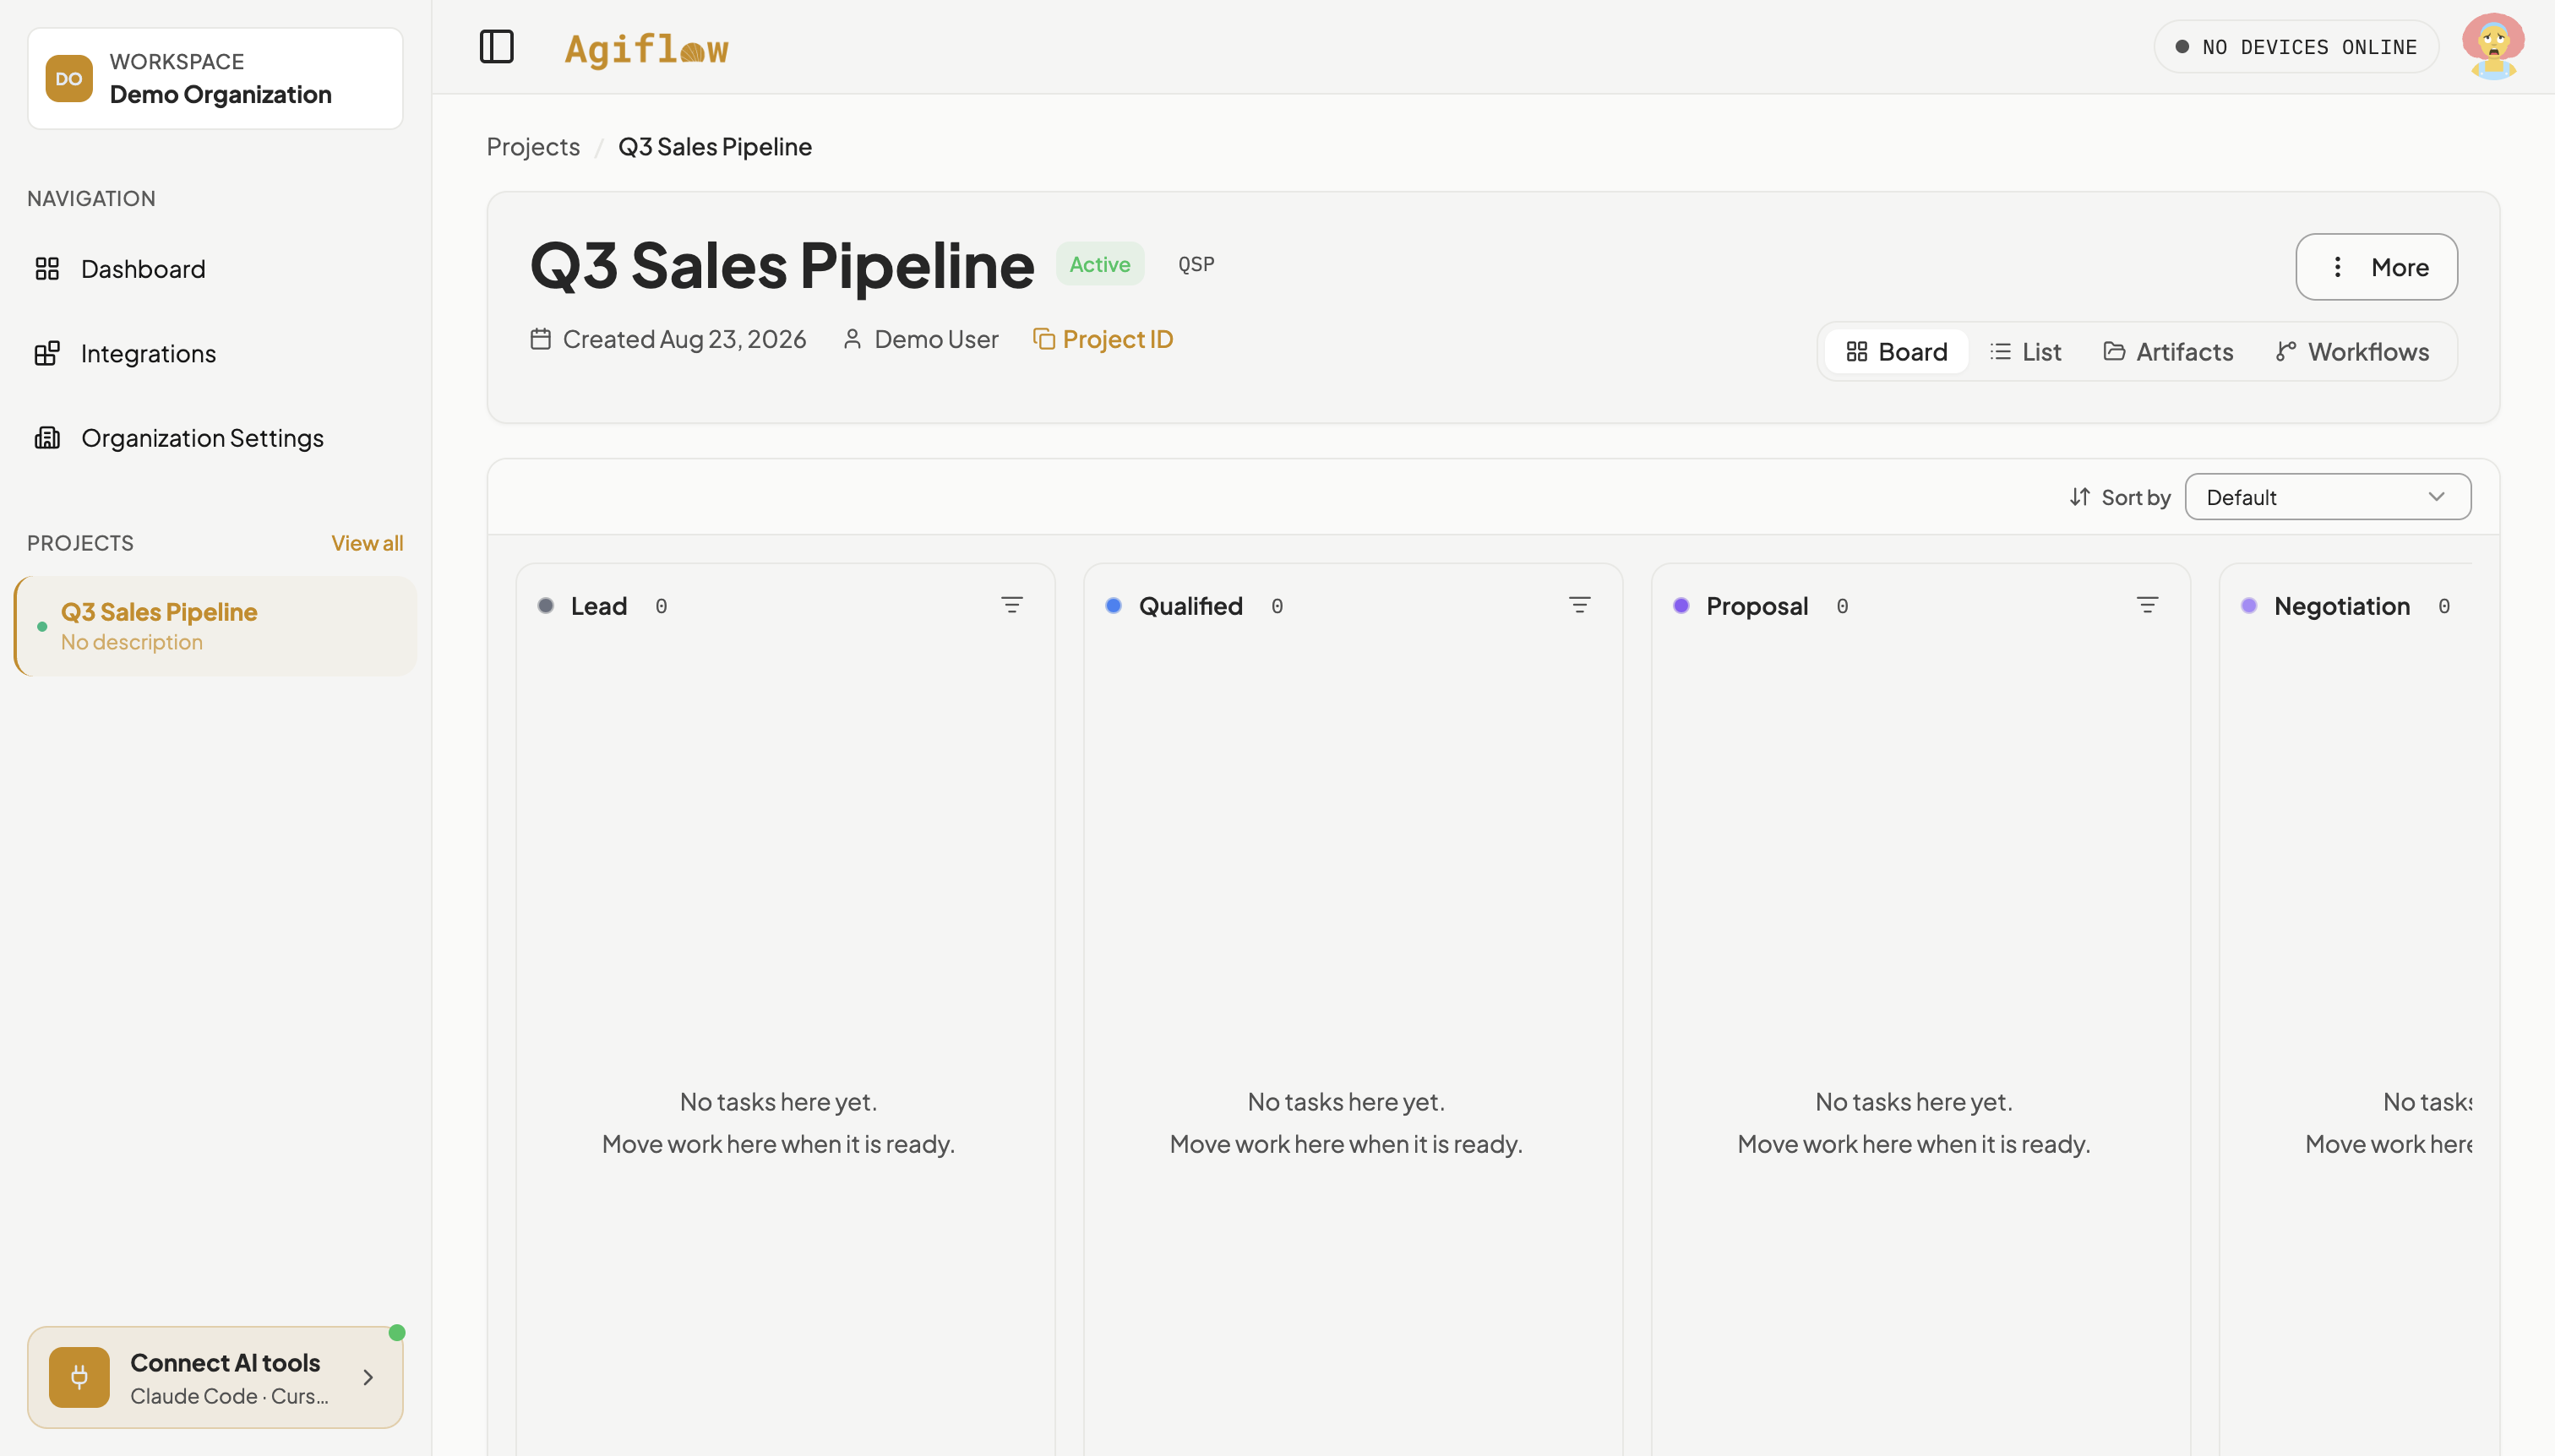Open Integrations in navigation

tap(215, 353)
